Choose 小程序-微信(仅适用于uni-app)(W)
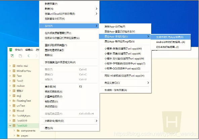Viewport: 199px width, 140px height. (125, 49)
